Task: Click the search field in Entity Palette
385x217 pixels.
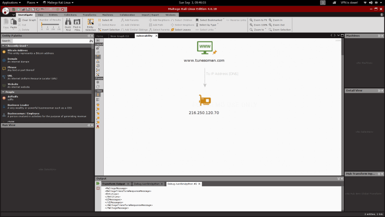Action: point(51,41)
